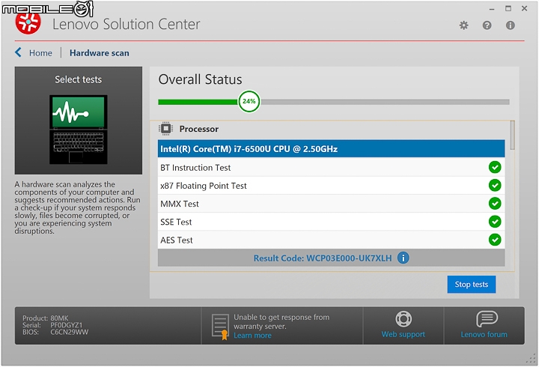Click the laptop heartbeat scan image

pos(79,130)
